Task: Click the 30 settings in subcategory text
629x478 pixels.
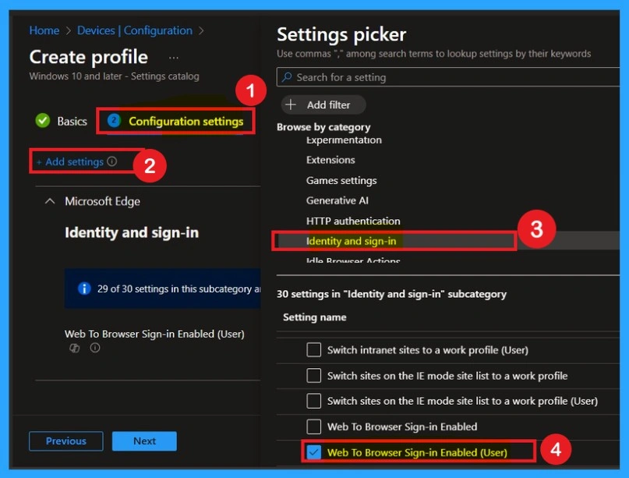Action: point(391,294)
